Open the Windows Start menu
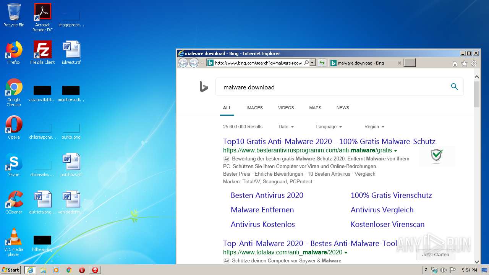Screen dimensions: 489x275 pyautogui.click(x=11, y=270)
